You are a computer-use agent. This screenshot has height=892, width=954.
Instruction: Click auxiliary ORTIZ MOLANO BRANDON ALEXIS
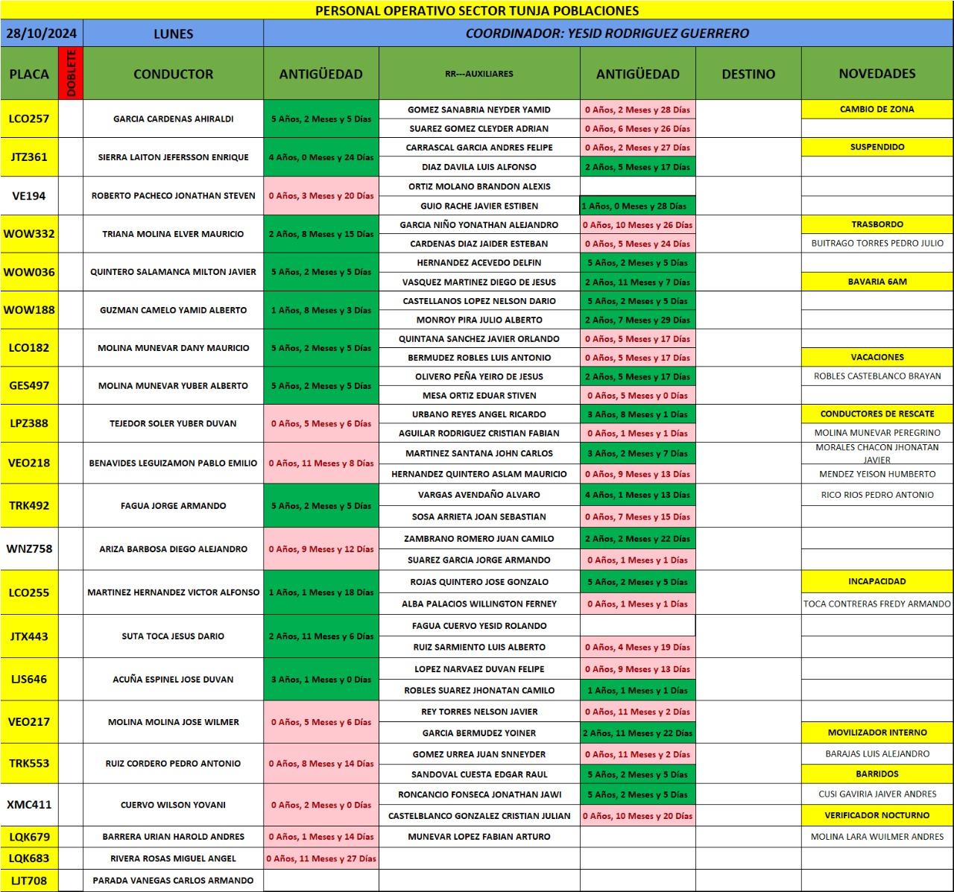click(x=479, y=186)
